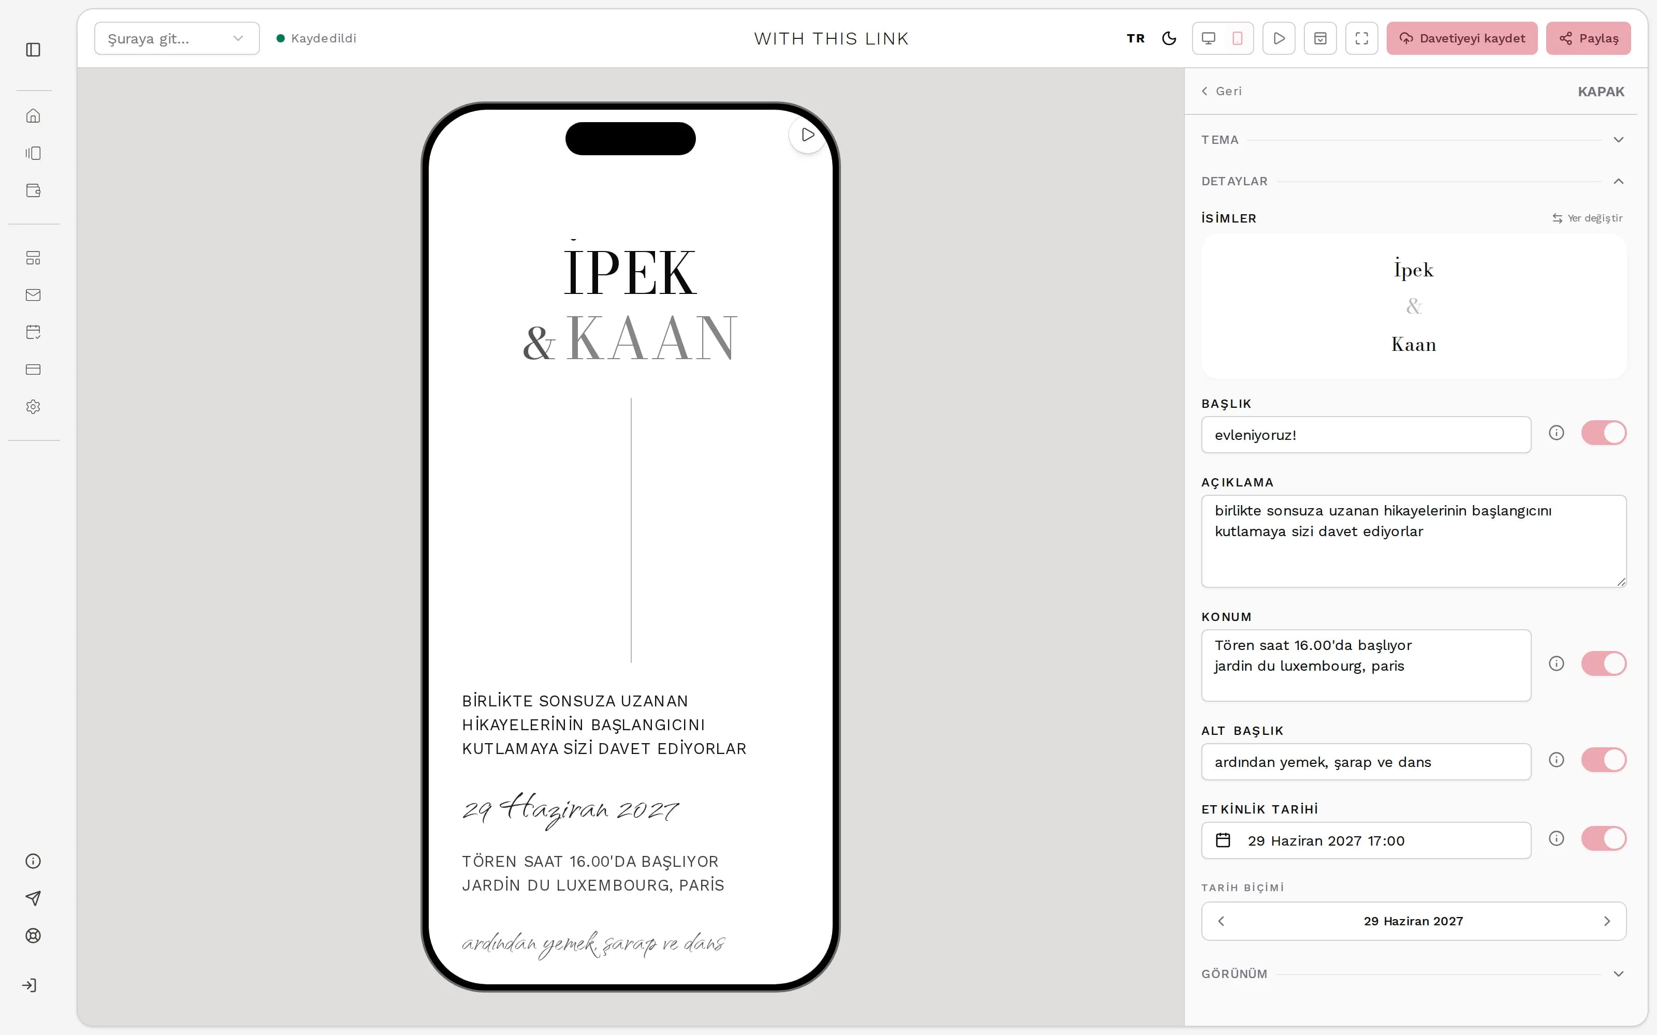This screenshot has width=1657, height=1035.
Task: Click the Başlık text field
Action: pyautogui.click(x=1365, y=435)
